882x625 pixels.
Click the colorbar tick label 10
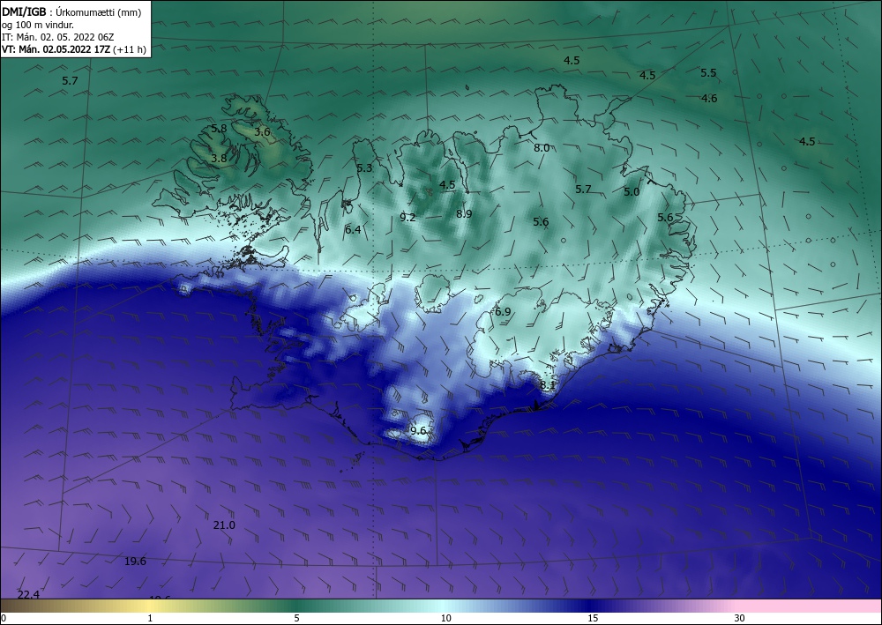[x=446, y=618]
